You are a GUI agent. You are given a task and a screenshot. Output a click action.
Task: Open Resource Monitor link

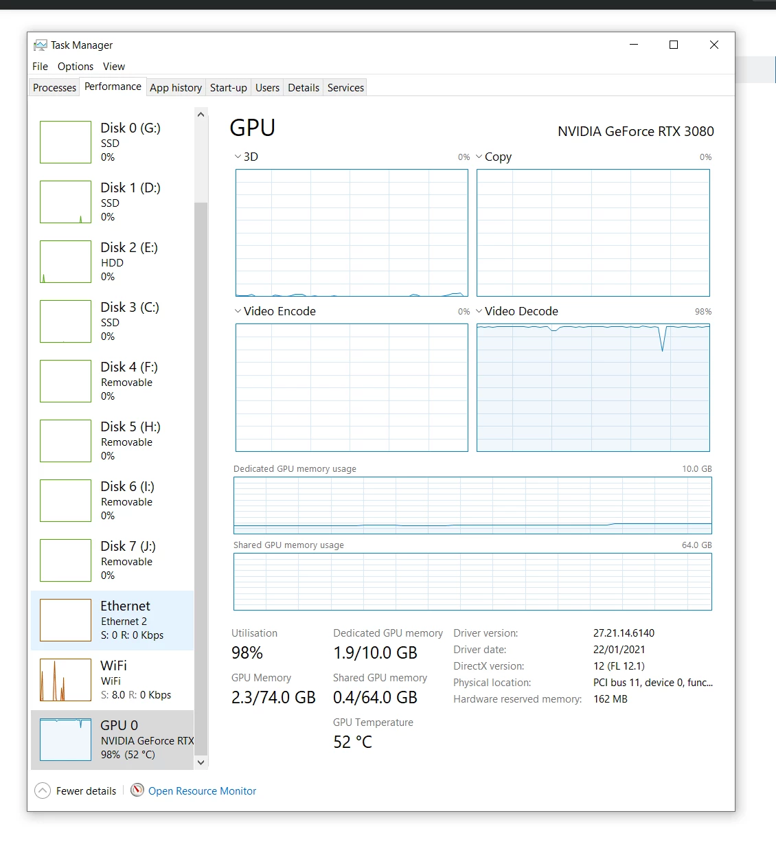[202, 791]
